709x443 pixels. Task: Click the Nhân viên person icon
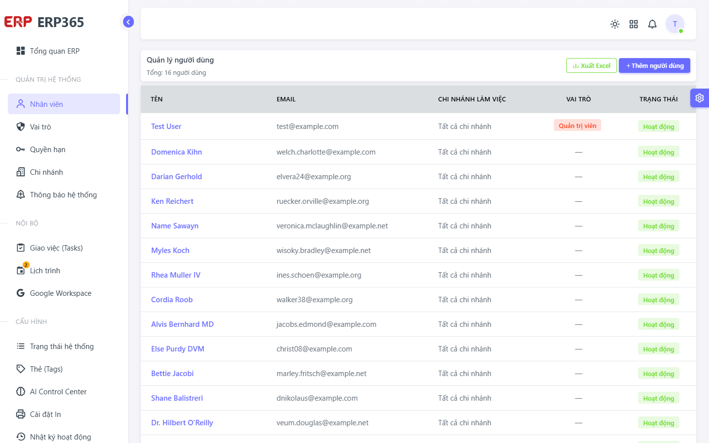tap(21, 104)
